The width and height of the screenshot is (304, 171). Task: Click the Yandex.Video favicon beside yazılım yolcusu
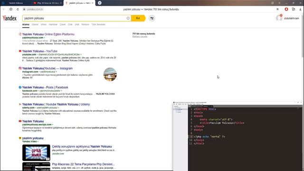pyautogui.click(x=20, y=138)
